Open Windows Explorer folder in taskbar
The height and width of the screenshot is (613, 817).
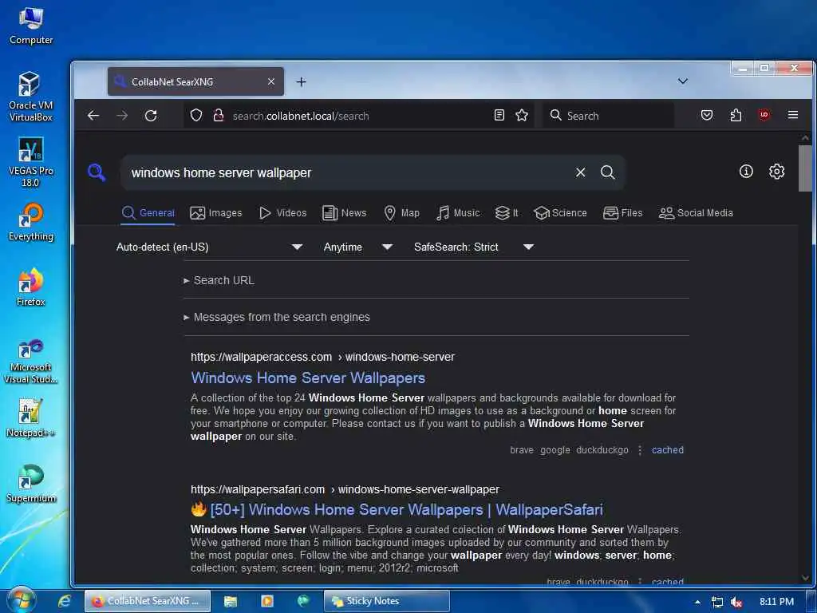point(231,601)
